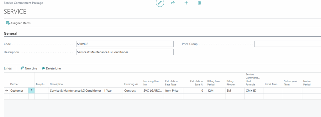Click the plus icon to create new
Viewport: 321px width, 117px height.
186,3
